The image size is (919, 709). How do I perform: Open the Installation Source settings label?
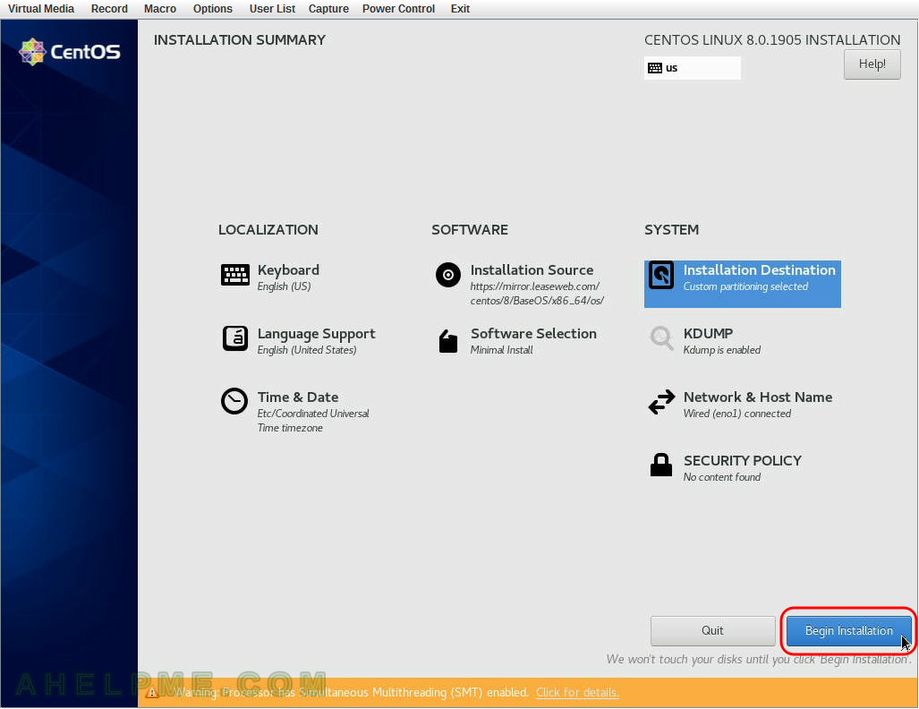pyautogui.click(x=532, y=269)
